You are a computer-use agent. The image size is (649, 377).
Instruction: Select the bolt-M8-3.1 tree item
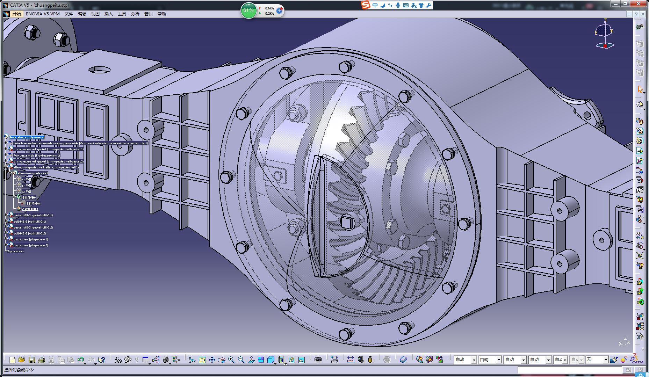pyautogui.click(x=30, y=222)
